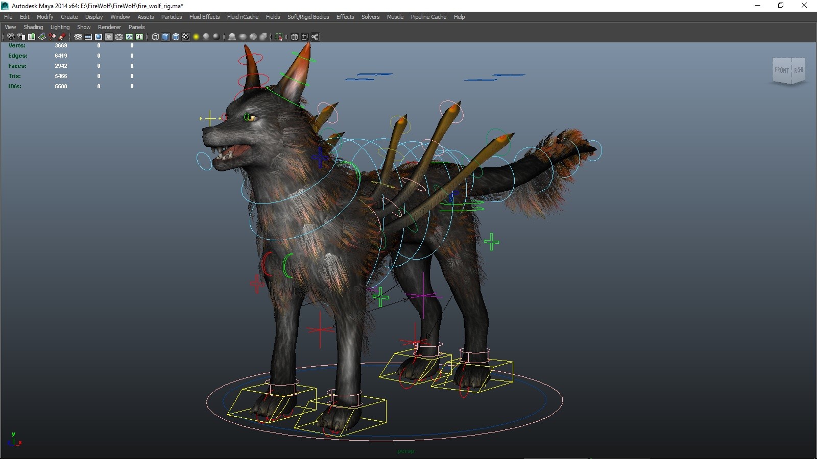Select the camera attributes icon in viewport toolbar
817x459 pixels.
[x=20, y=37]
